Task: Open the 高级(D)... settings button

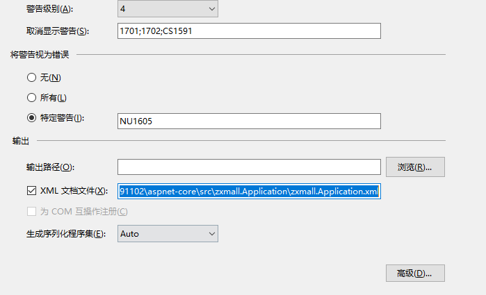Action: click(x=415, y=273)
